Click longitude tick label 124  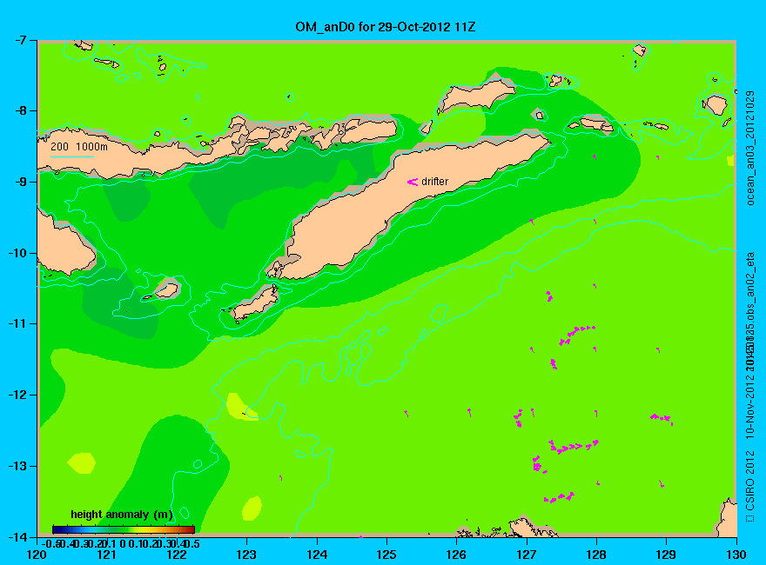(317, 555)
